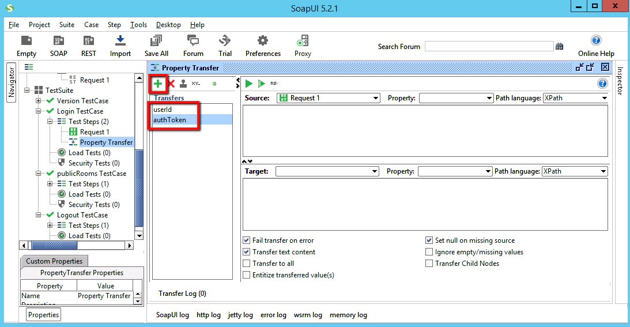Click the XY rename transfer icon

click(195, 83)
